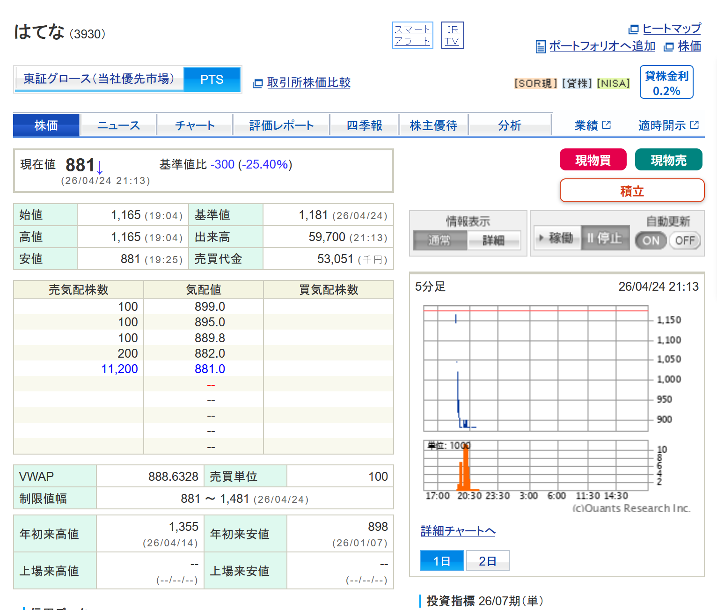Screen dimensions: 717x610
Task: Turn auto-update ON
Action: (x=651, y=241)
